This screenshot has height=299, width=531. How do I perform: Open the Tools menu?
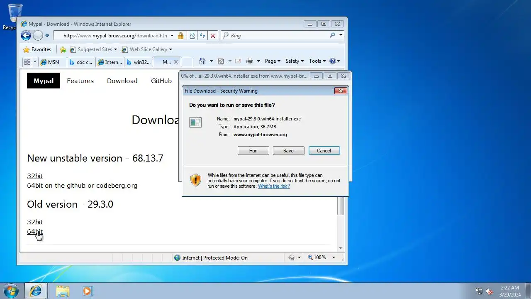click(317, 61)
